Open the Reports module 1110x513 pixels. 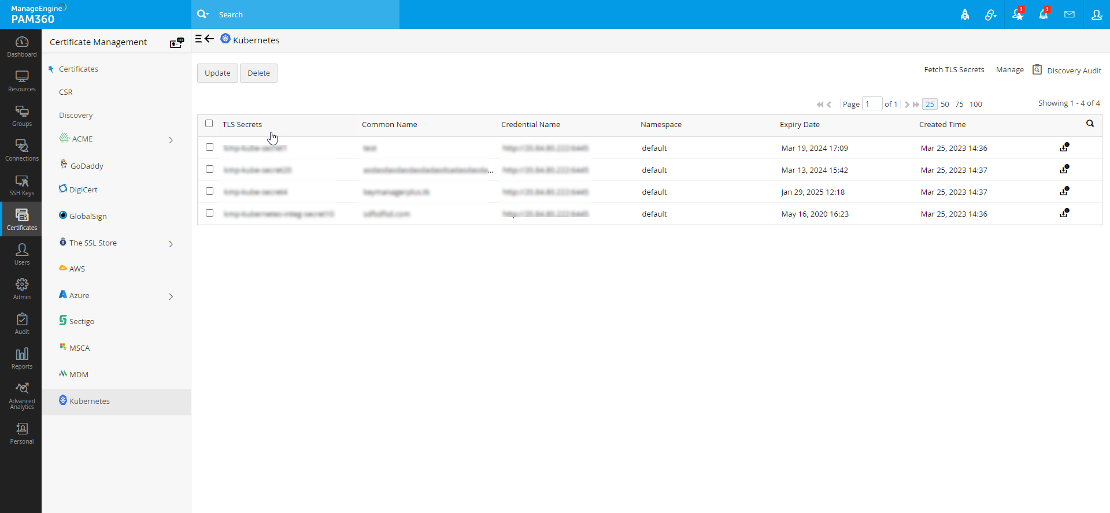tap(21, 359)
